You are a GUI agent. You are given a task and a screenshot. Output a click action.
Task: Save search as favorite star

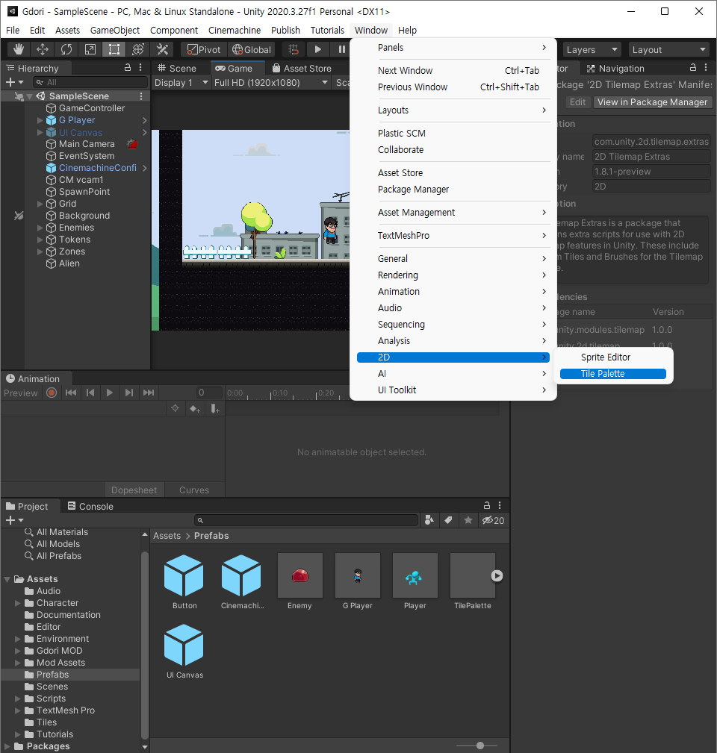[468, 520]
